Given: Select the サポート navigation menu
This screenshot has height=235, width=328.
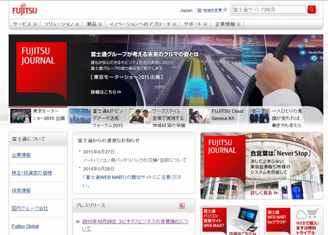Looking at the screenshot, I should (x=192, y=24).
